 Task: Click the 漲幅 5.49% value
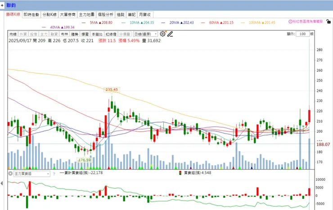pyautogui.click(x=129, y=41)
